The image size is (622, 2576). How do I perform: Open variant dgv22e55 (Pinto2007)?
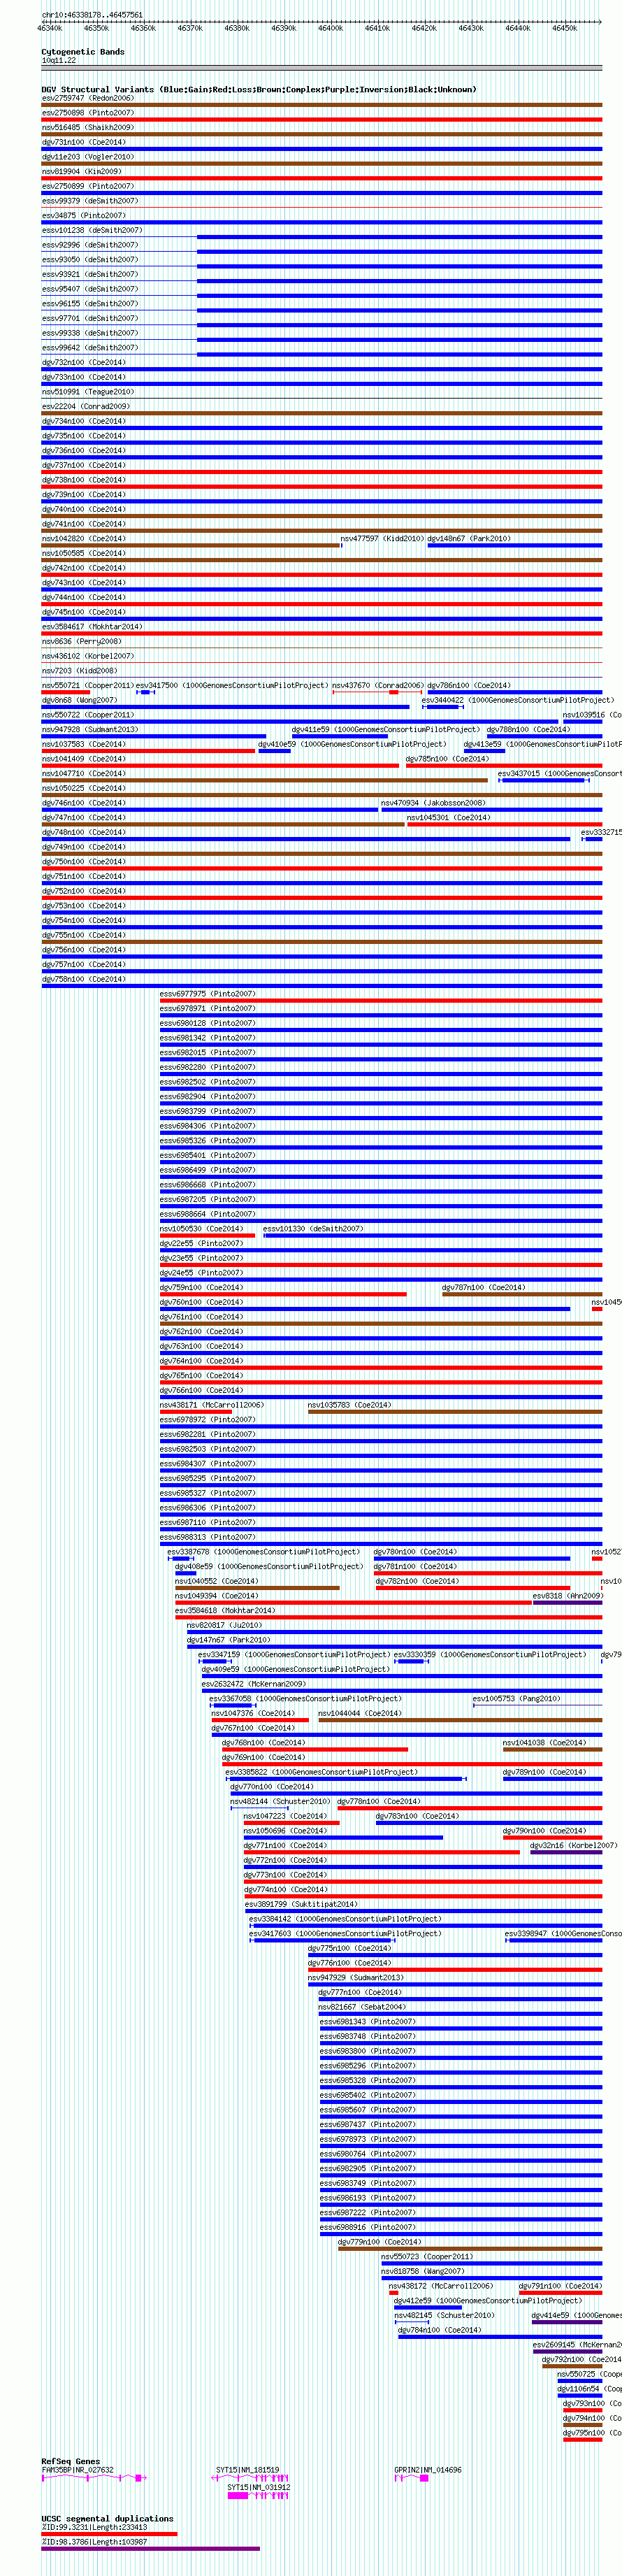click(381, 1250)
